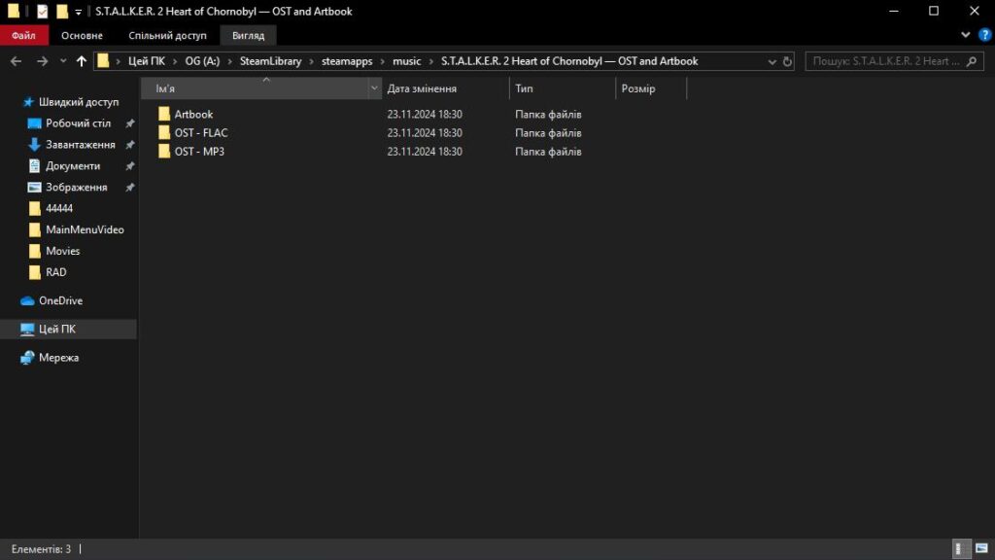Select the Вигляд ribbon tab

point(248,36)
